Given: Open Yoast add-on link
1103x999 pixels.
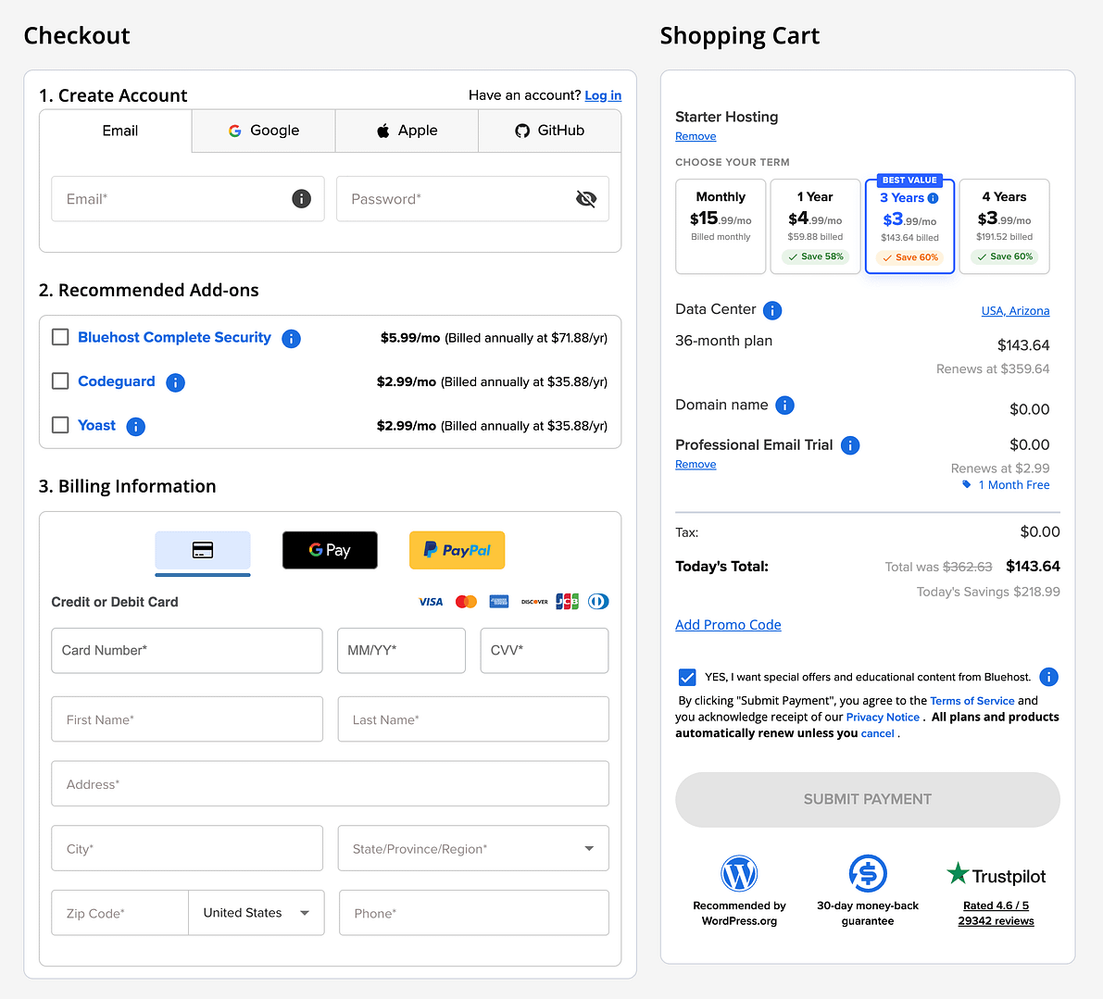Looking at the screenshot, I should point(96,425).
